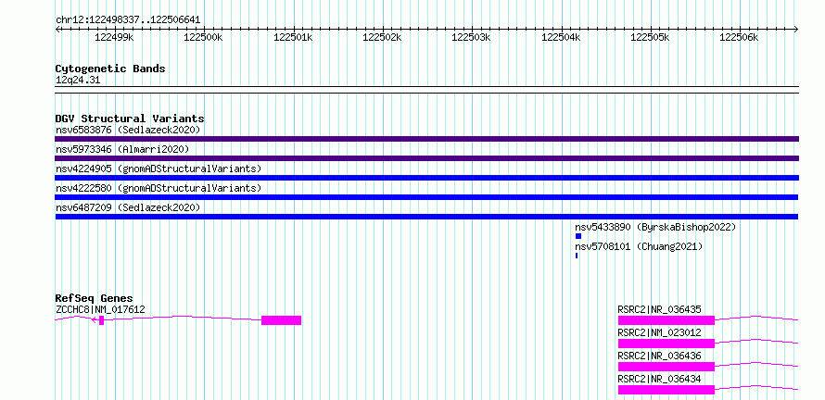Click the Cytogenetic Bands track title
The height and width of the screenshot is (400, 825).
(x=110, y=69)
